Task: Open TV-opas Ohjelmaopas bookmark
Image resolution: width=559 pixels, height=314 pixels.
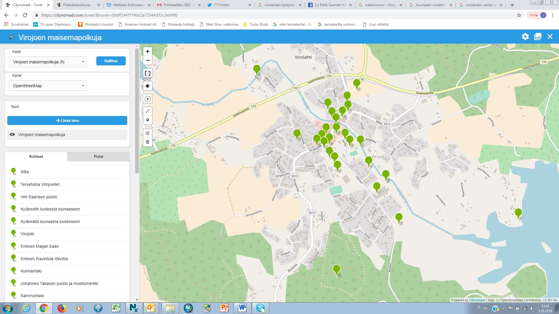Action: 53,24
